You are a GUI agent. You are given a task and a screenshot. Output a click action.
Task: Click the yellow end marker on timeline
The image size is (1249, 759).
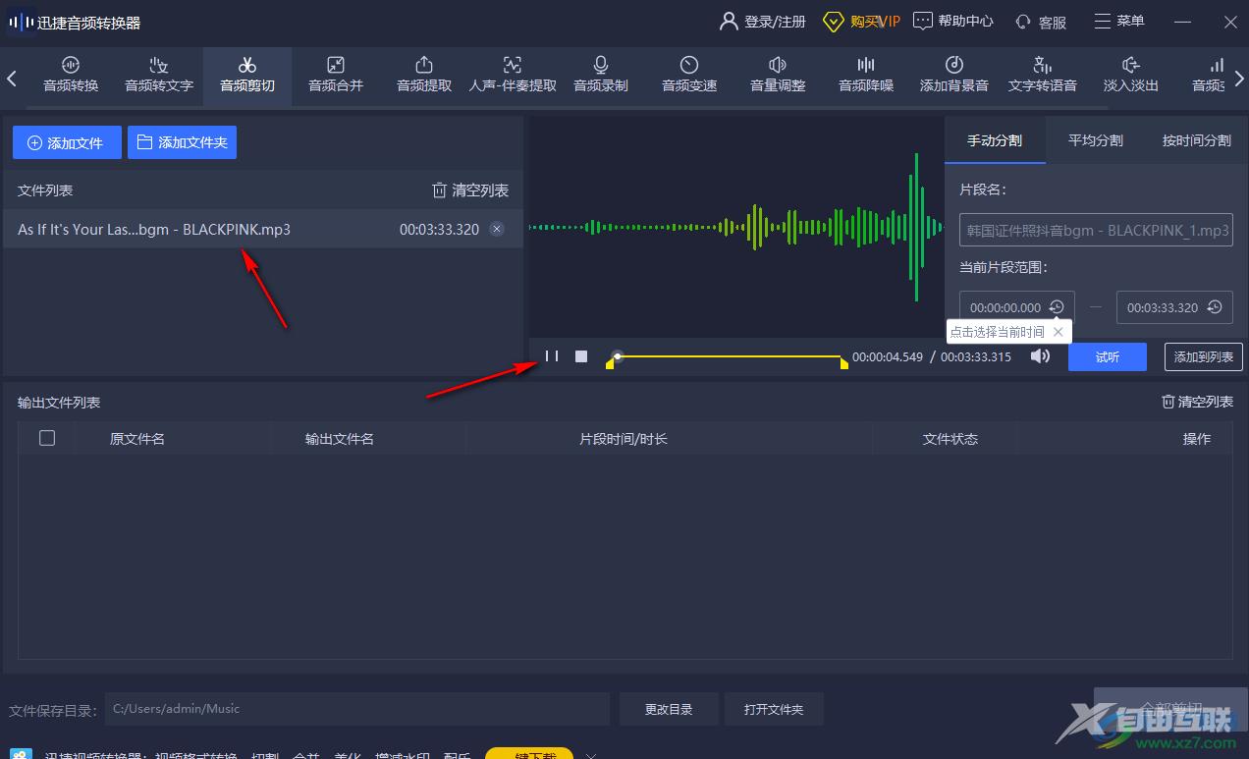(x=844, y=364)
